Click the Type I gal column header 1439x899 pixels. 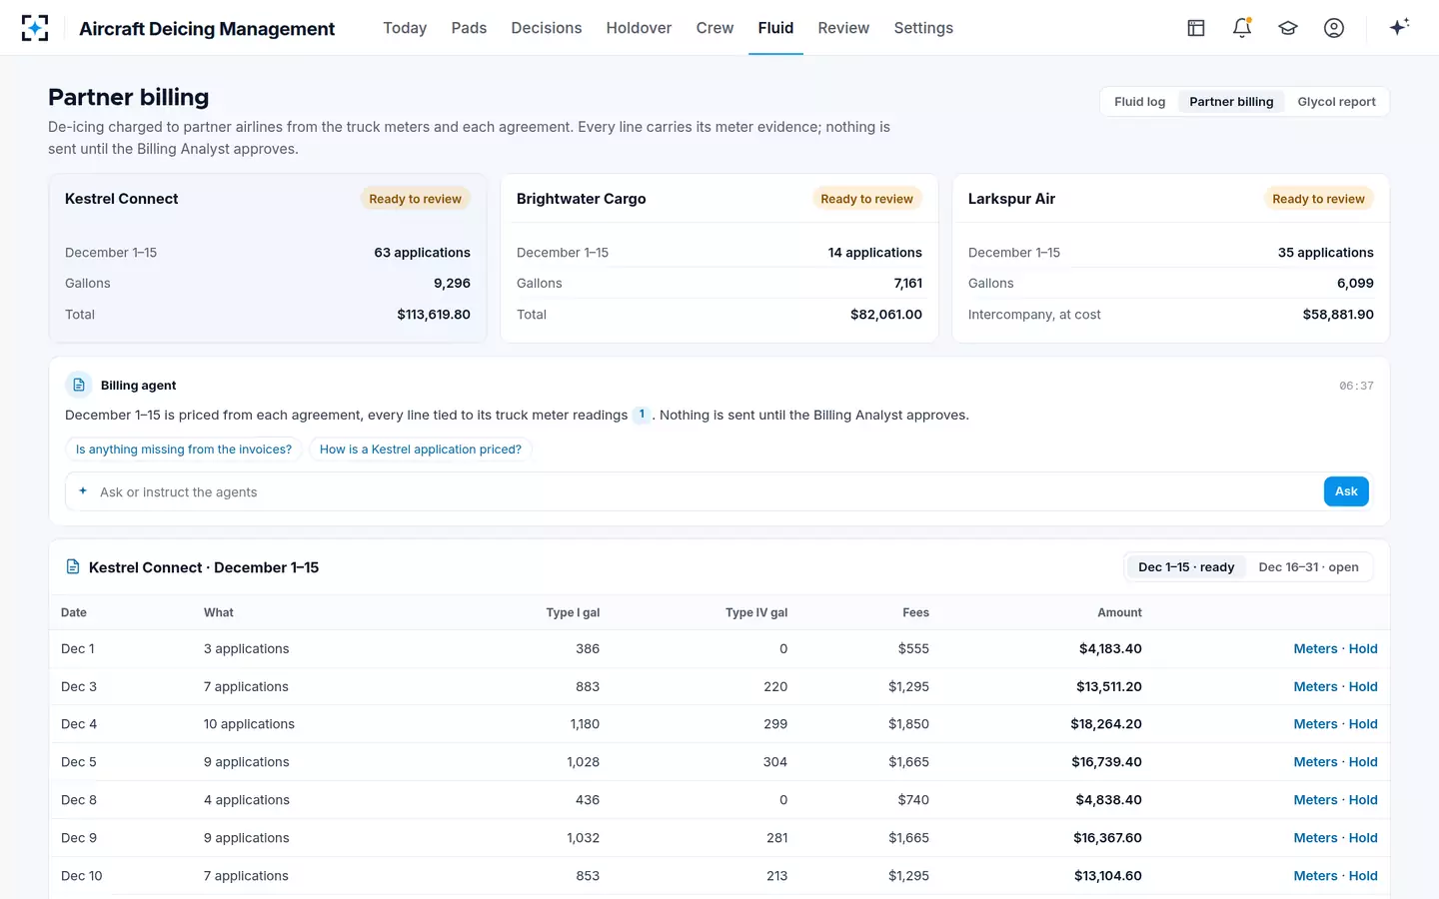[573, 612]
